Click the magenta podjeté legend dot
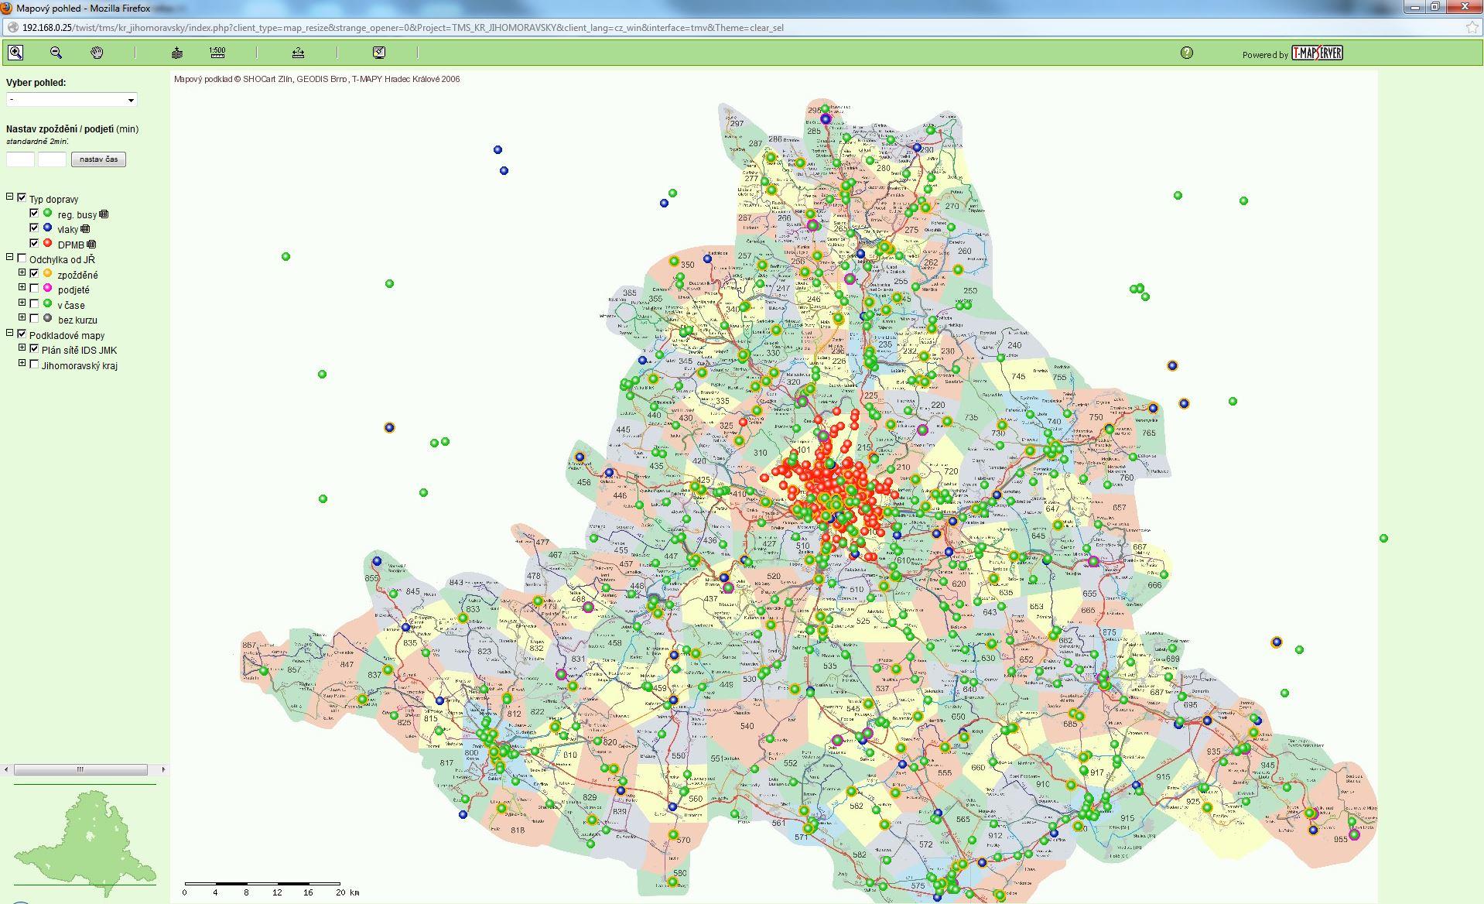This screenshot has height=904, width=1484. coord(48,288)
